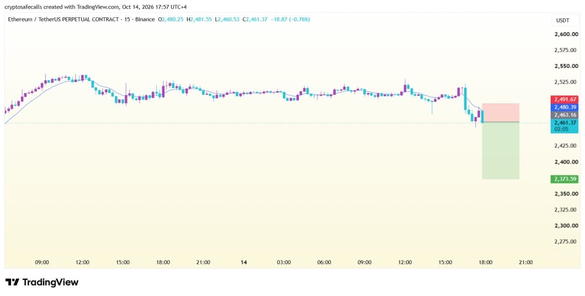Click the -18.87 (-0.76%) change value
The image size is (585, 296).
coord(290,20)
